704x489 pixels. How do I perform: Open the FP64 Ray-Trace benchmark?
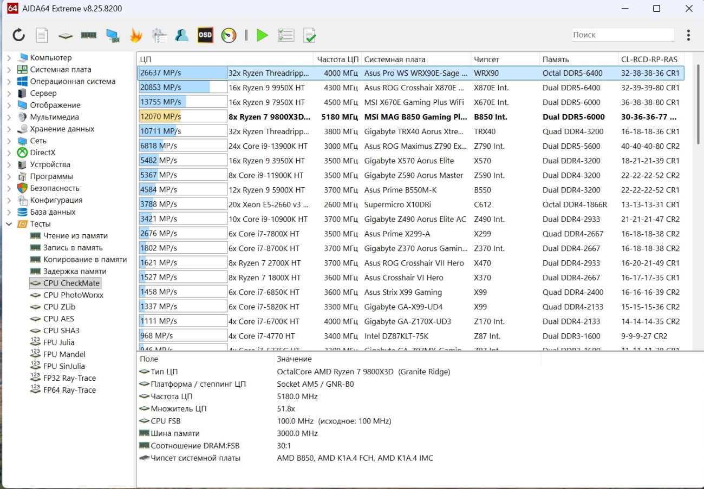69,390
